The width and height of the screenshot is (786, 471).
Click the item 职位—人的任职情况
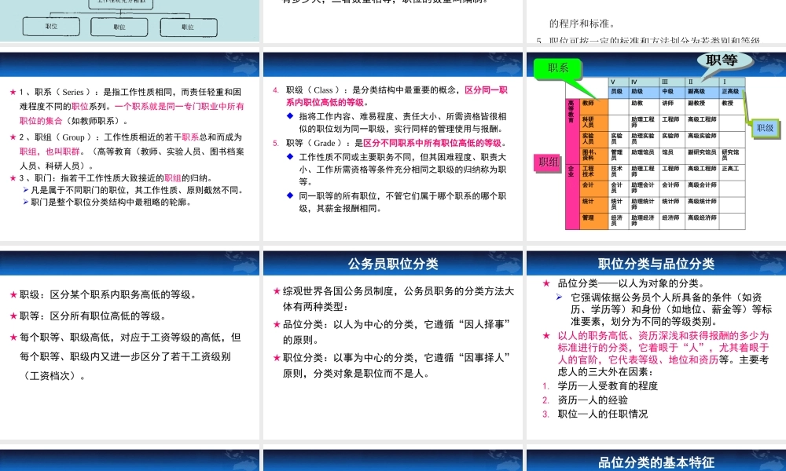603,414
